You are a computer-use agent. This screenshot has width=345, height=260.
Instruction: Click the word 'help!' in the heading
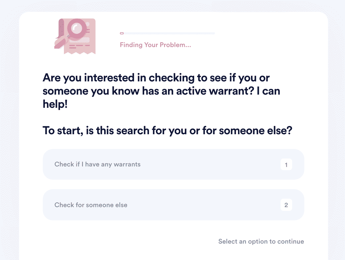55,104
